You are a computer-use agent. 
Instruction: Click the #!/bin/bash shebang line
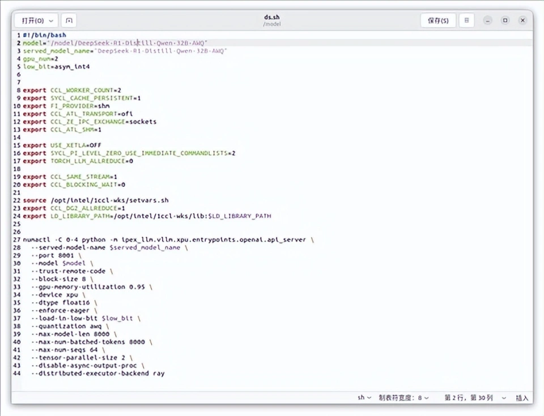tap(44, 35)
